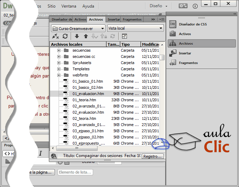The image size is (239, 187).
Task: Open the Vista local view dropdown
Action: [135, 29]
